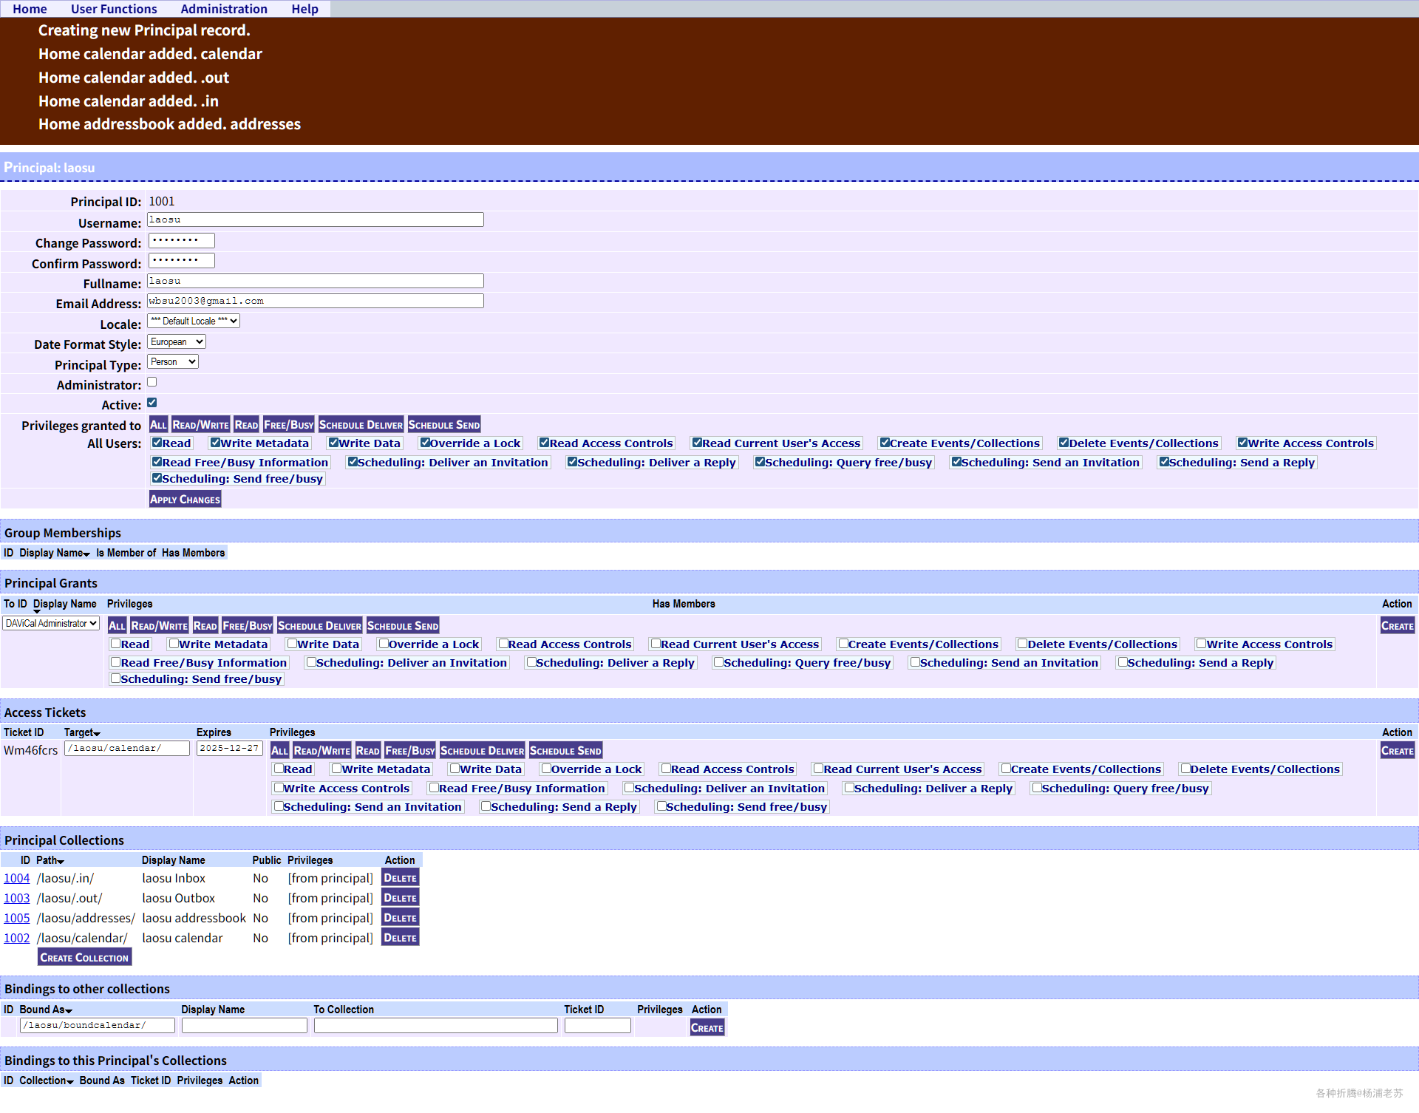Expand the DAViCal Administrator grant selector
Viewport: 1419px width, 1113px height.
(51, 623)
